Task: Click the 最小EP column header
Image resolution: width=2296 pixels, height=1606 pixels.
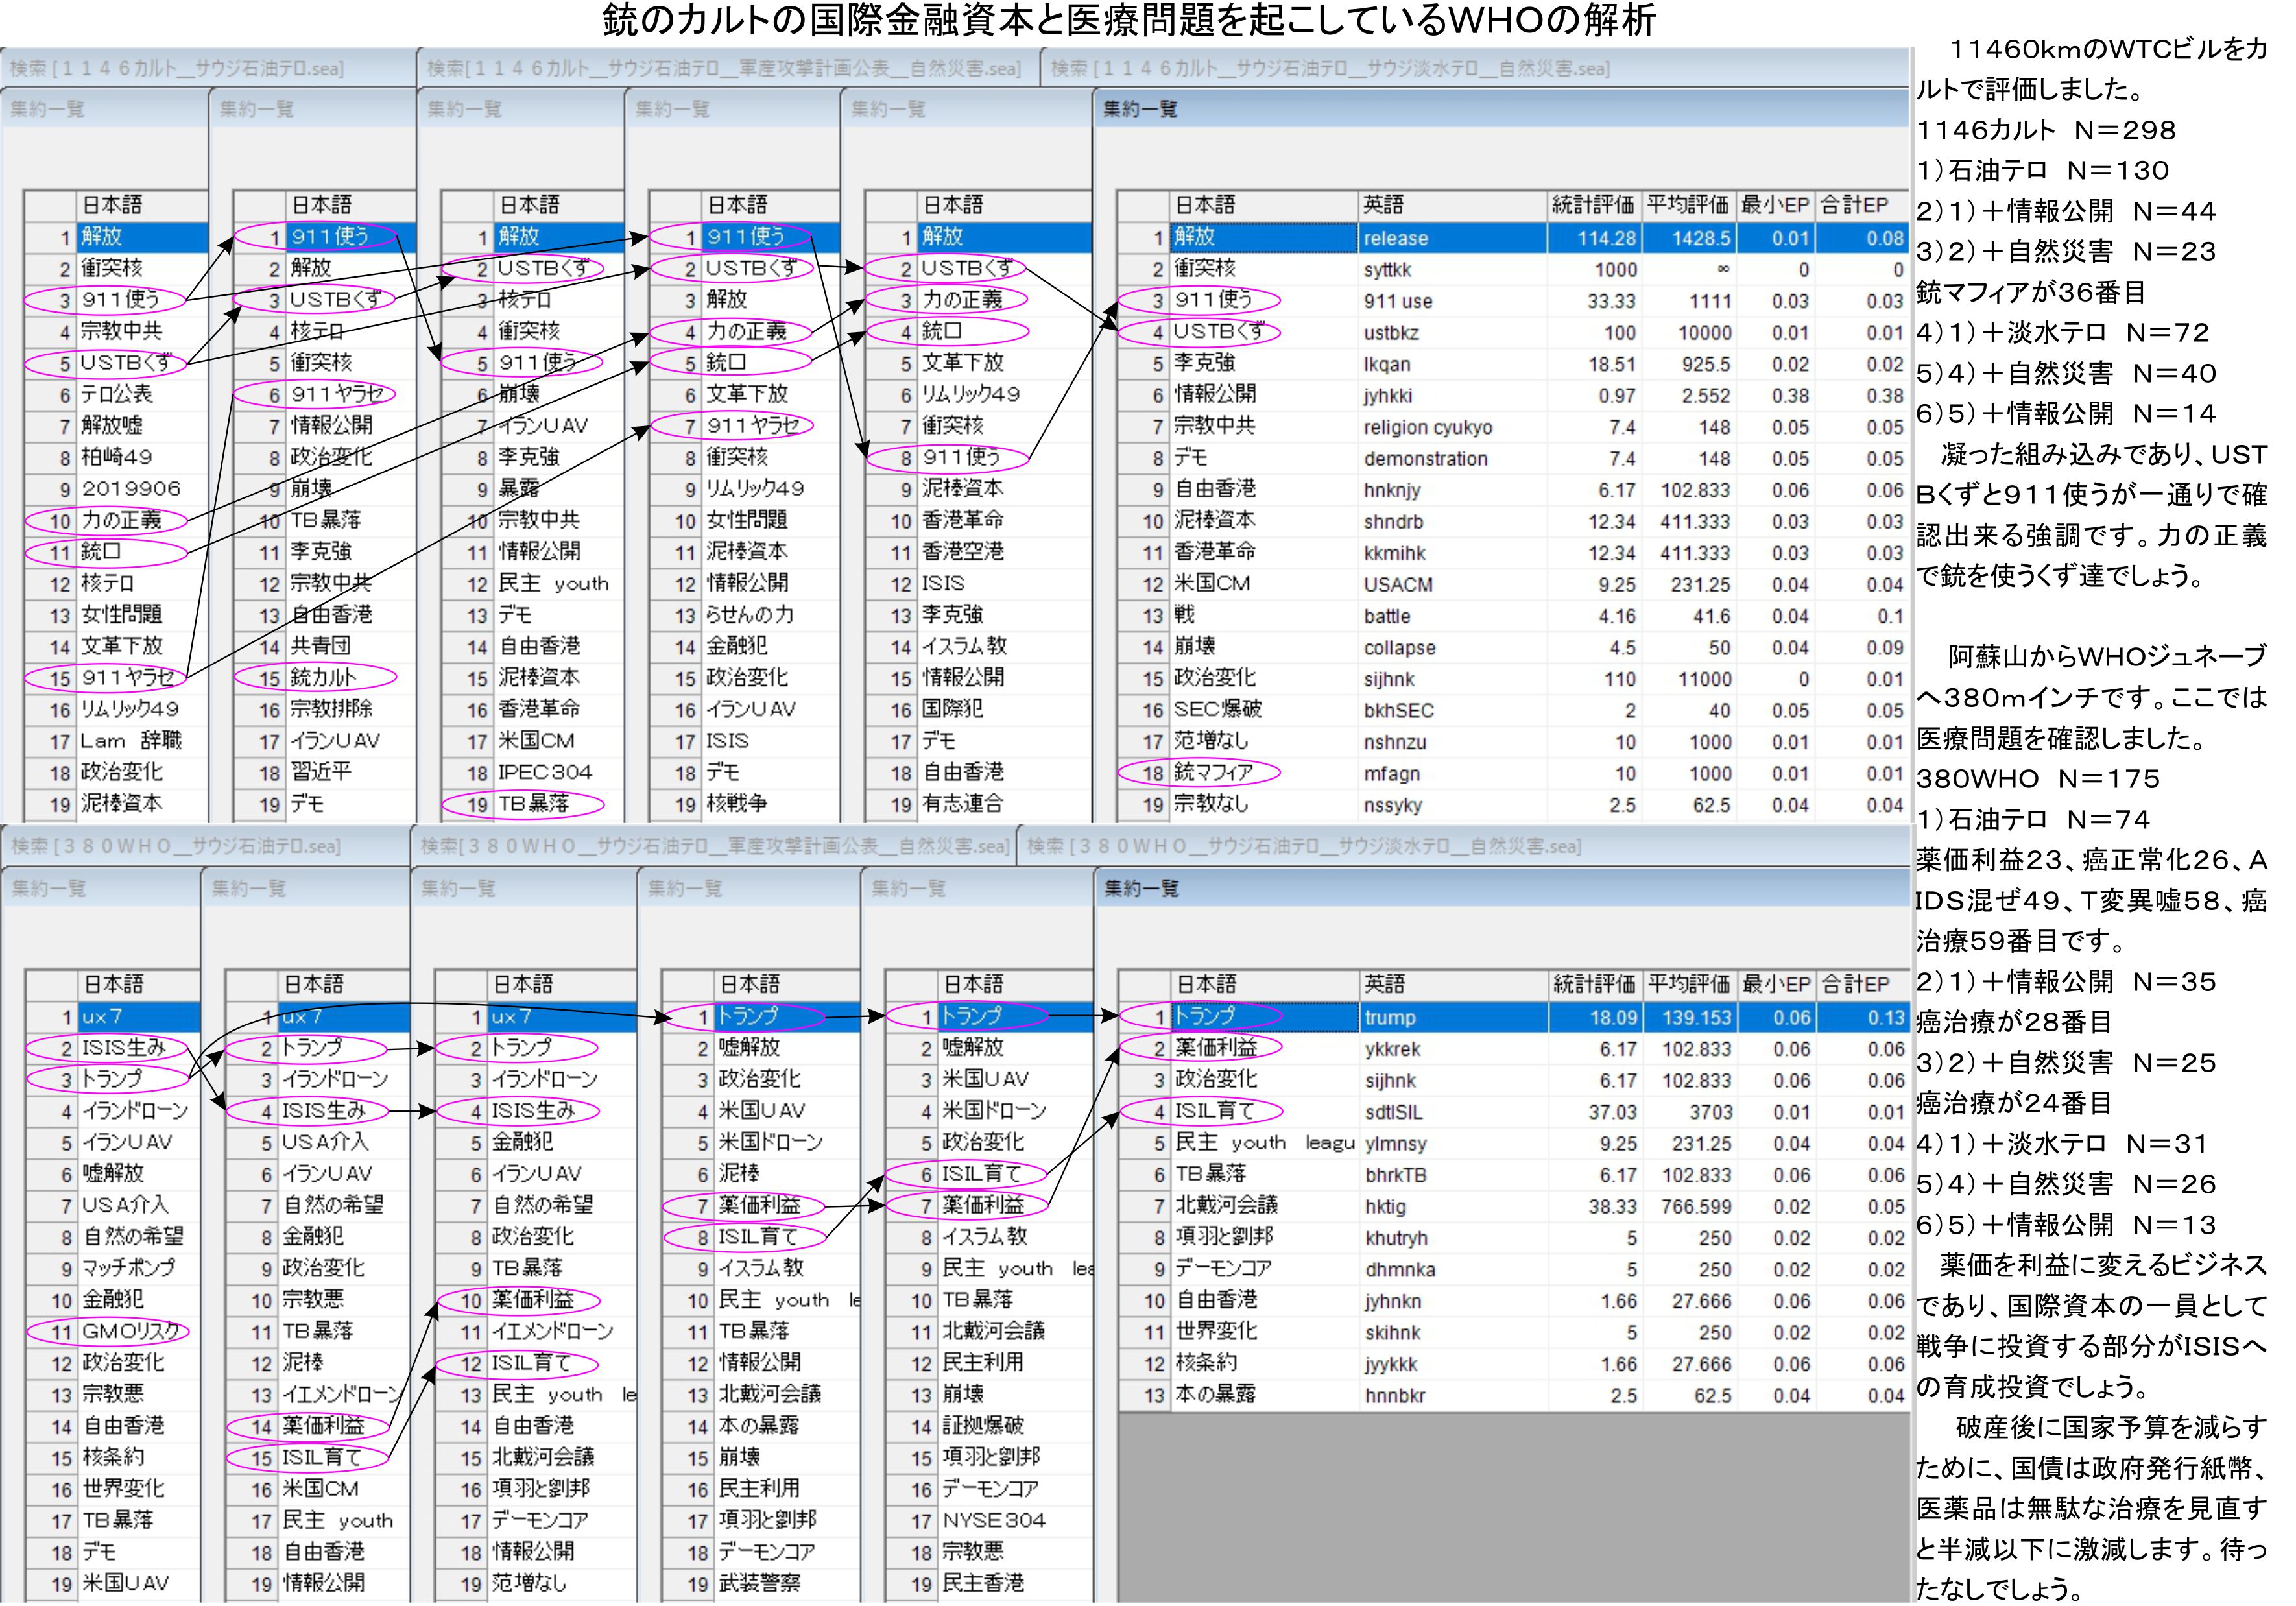Action: (x=1774, y=205)
